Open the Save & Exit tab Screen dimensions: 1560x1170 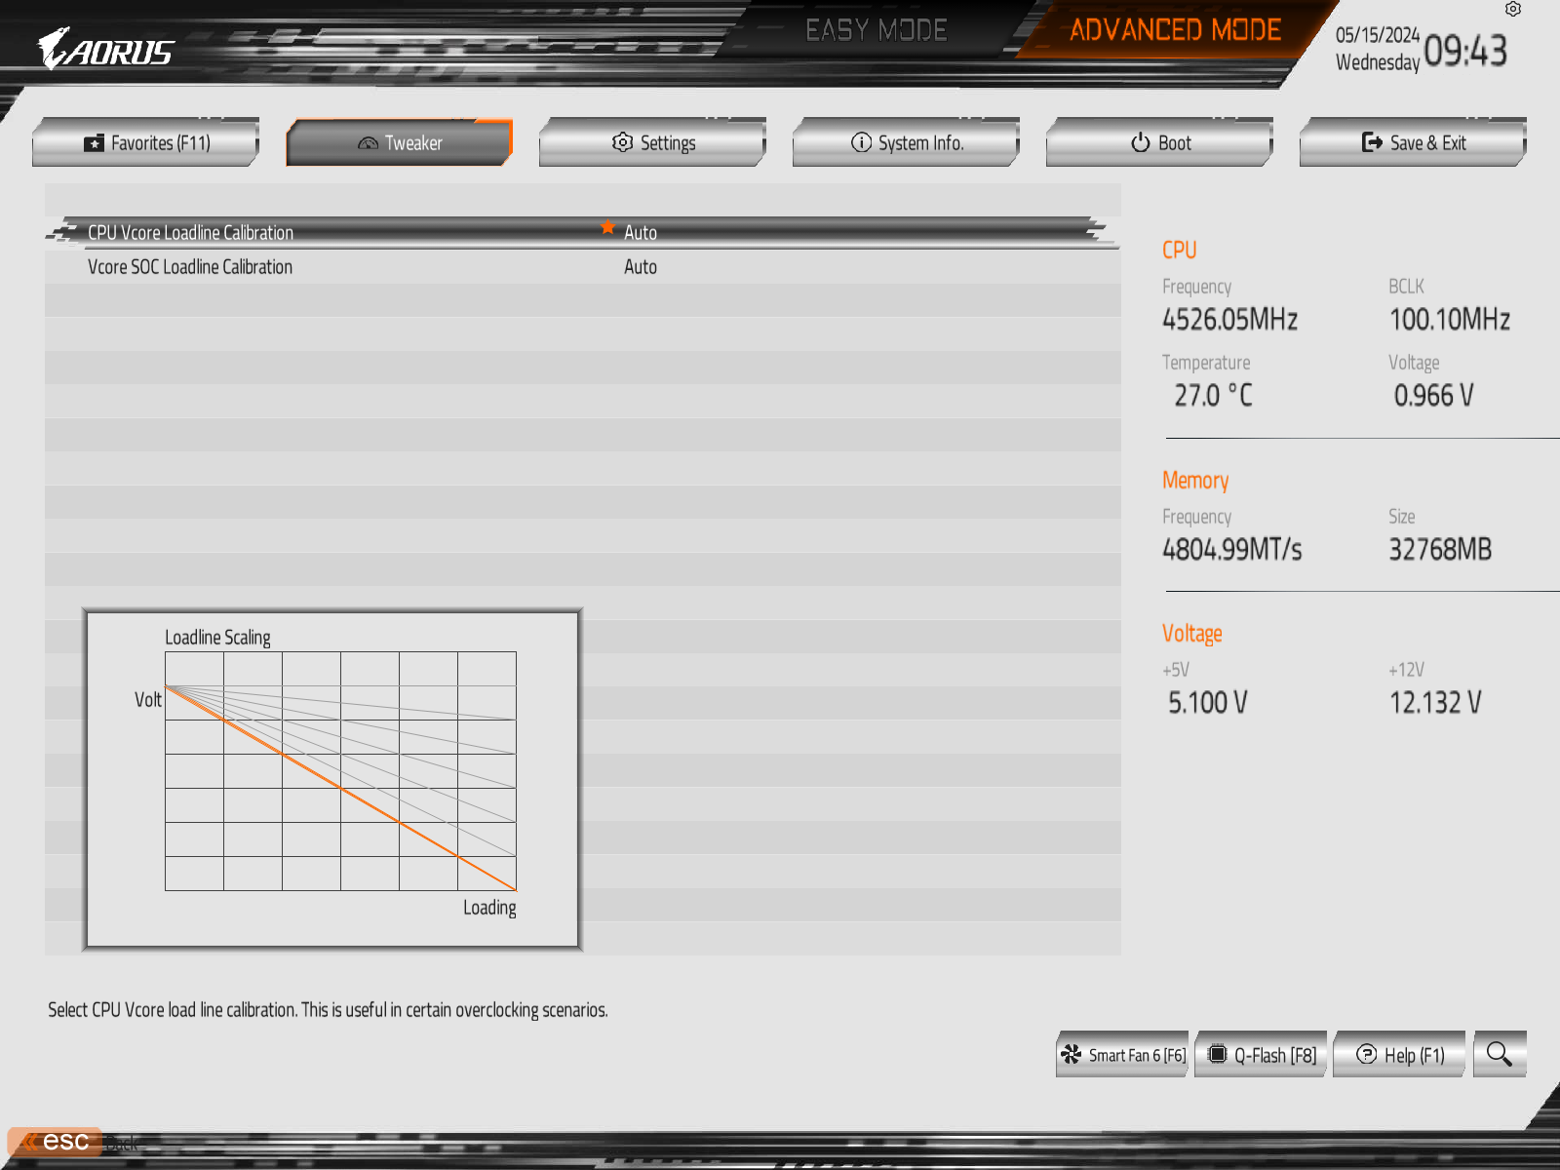(x=1413, y=142)
